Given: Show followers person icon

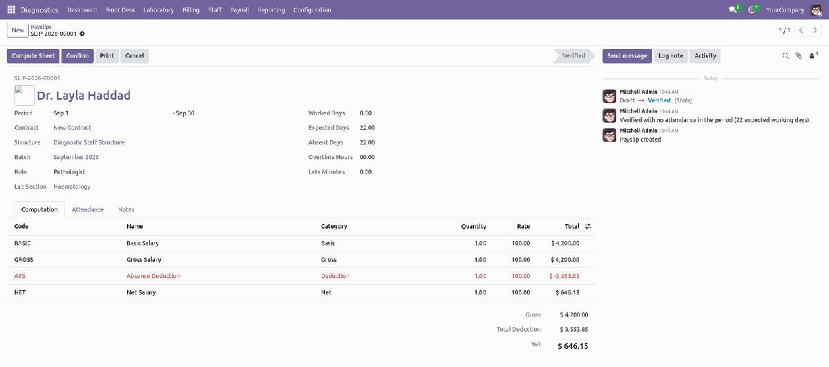Looking at the screenshot, I should [814, 55].
